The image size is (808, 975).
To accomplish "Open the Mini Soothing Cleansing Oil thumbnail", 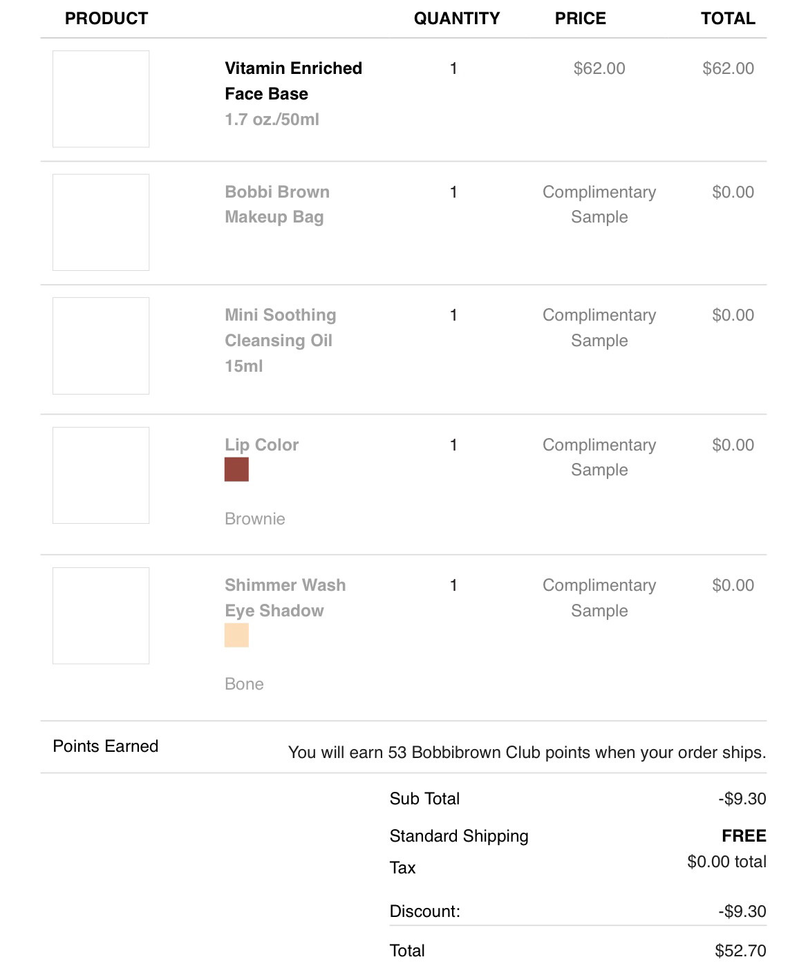I will pos(101,345).
